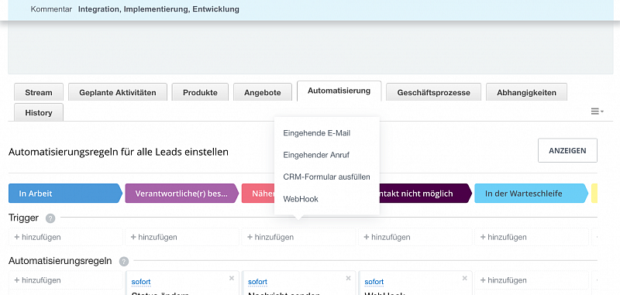Select the pink Näher stage

(x=258, y=194)
